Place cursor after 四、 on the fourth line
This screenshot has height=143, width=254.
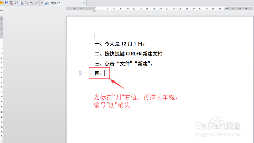coord(105,73)
